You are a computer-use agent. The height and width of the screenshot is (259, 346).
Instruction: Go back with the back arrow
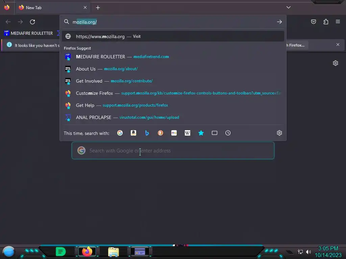pos(8,22)
